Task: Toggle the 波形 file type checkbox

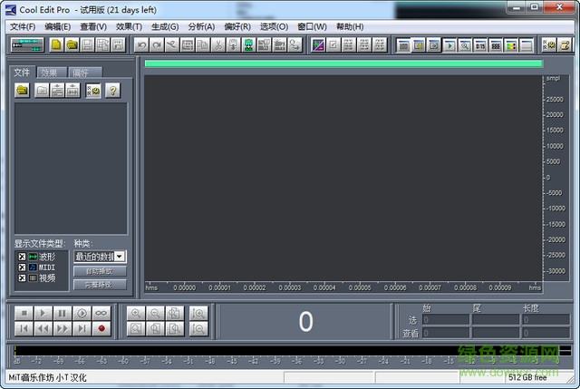Action: pos(22,257)
